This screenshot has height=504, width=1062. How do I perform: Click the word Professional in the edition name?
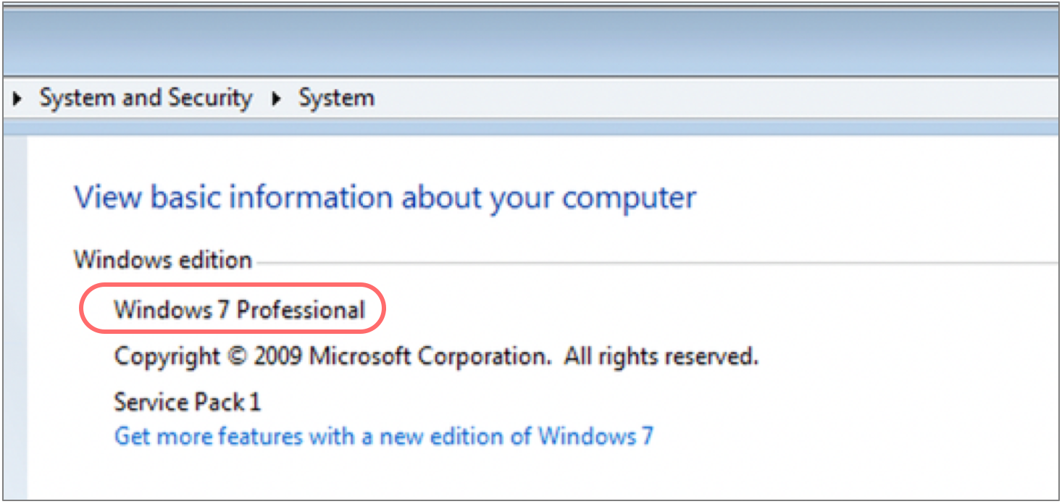coord(301,310)
